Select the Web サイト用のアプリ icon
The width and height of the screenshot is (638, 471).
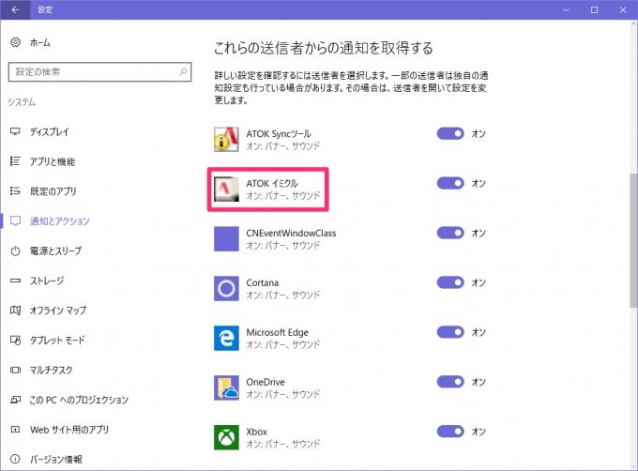[15, 430]
